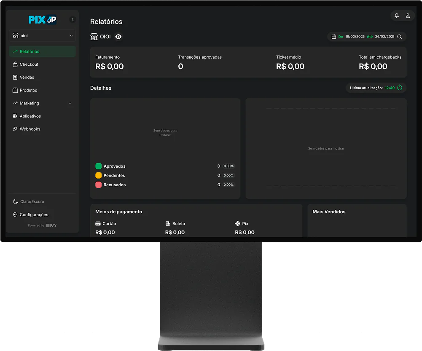Image resolution: width=422 pixels, height=351 pixels.
Task: Click the PixUp logo
Action: point(42,19)
